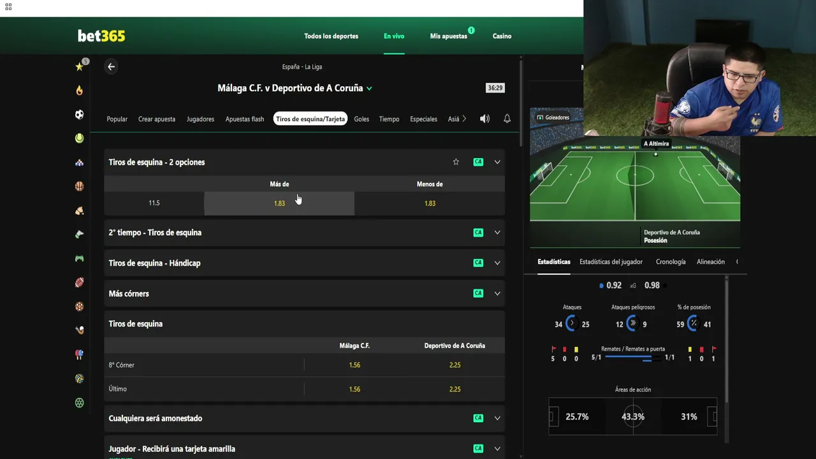This screenshot has width=816, height=459.
Task: Select the table tennis paddles icon
Action: click(x=79, y=354)
